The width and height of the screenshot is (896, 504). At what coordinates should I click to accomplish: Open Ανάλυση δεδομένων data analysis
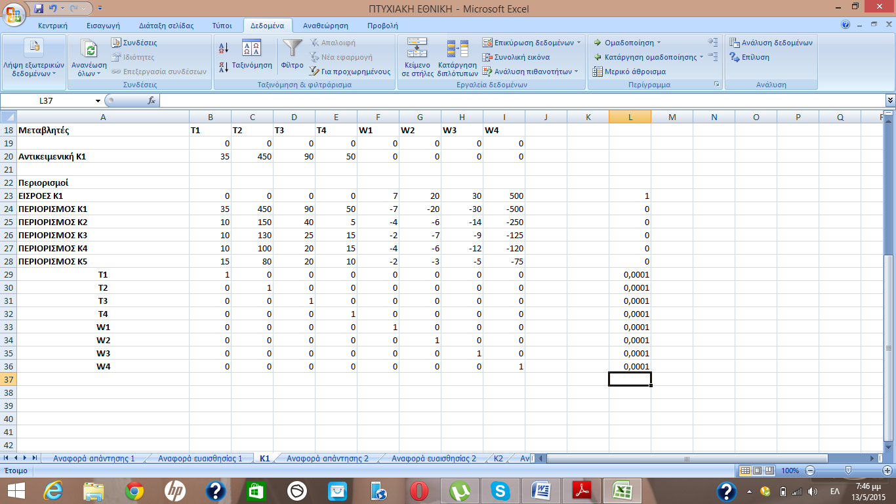pyautogui.click(x=771, y=43)
